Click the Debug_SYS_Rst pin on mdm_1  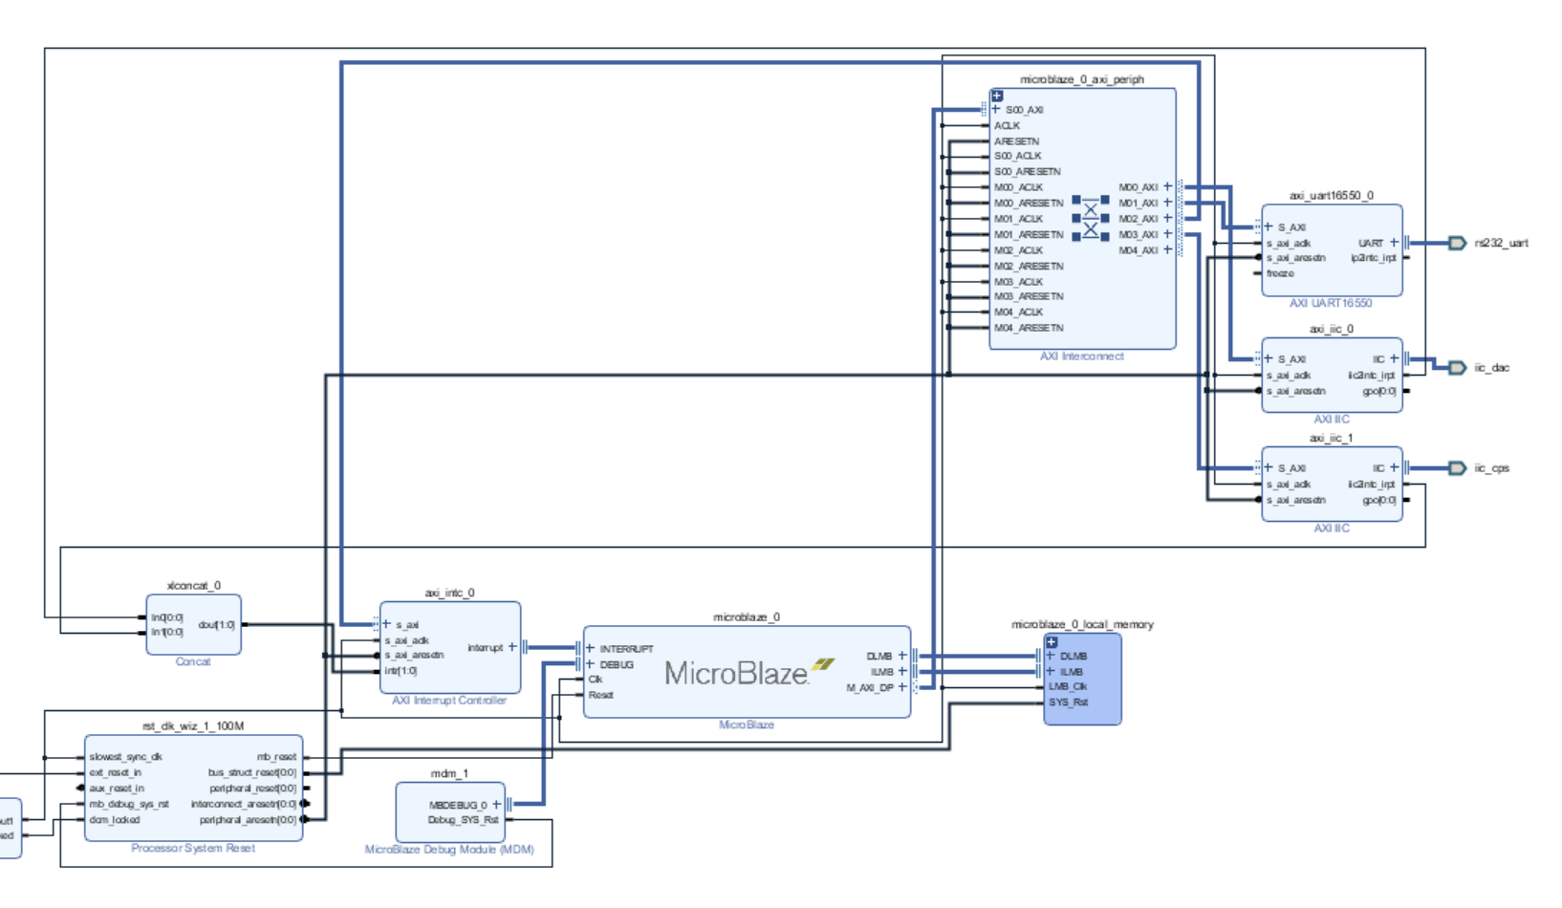pyautogui.click(x=464, y=820)
